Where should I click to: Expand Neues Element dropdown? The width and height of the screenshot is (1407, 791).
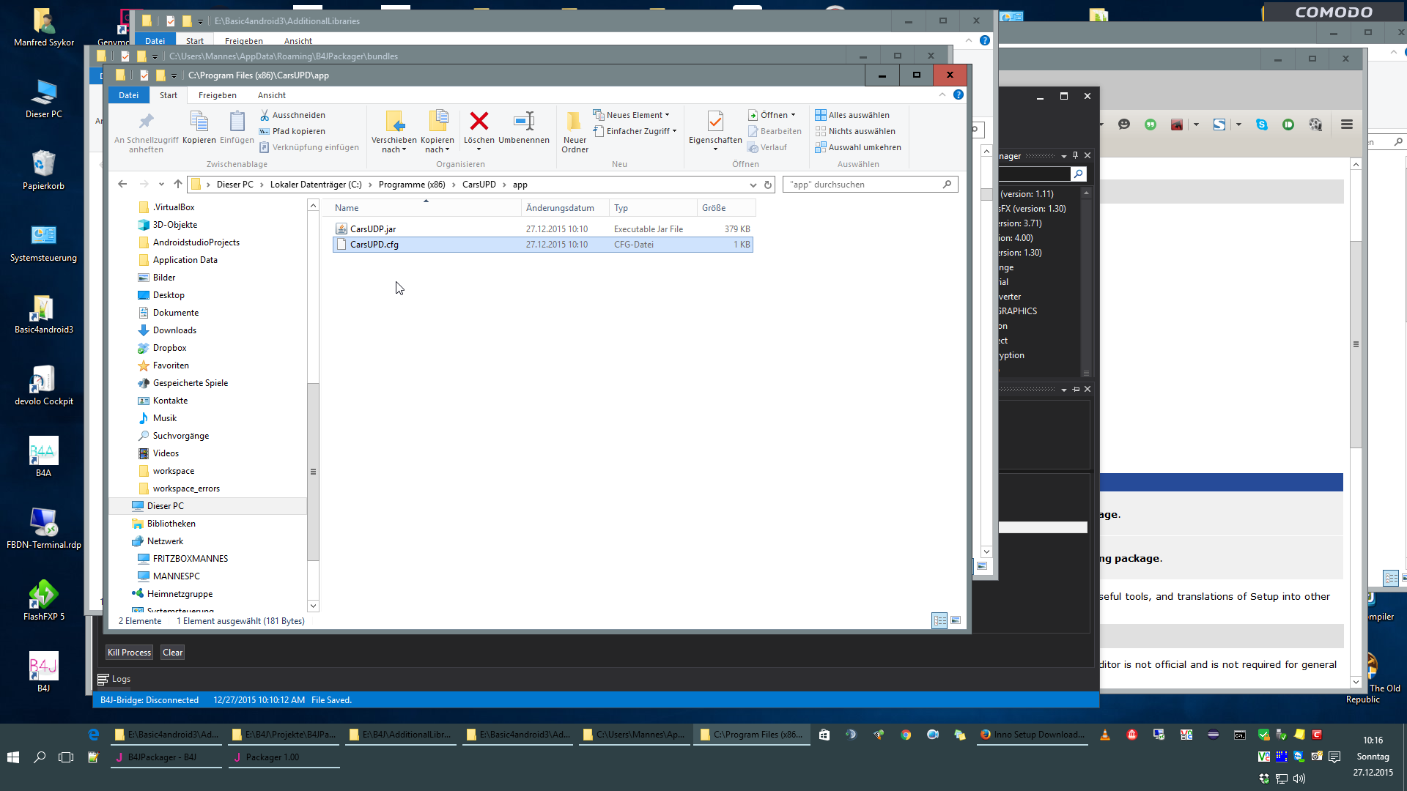tap(636, 115)
